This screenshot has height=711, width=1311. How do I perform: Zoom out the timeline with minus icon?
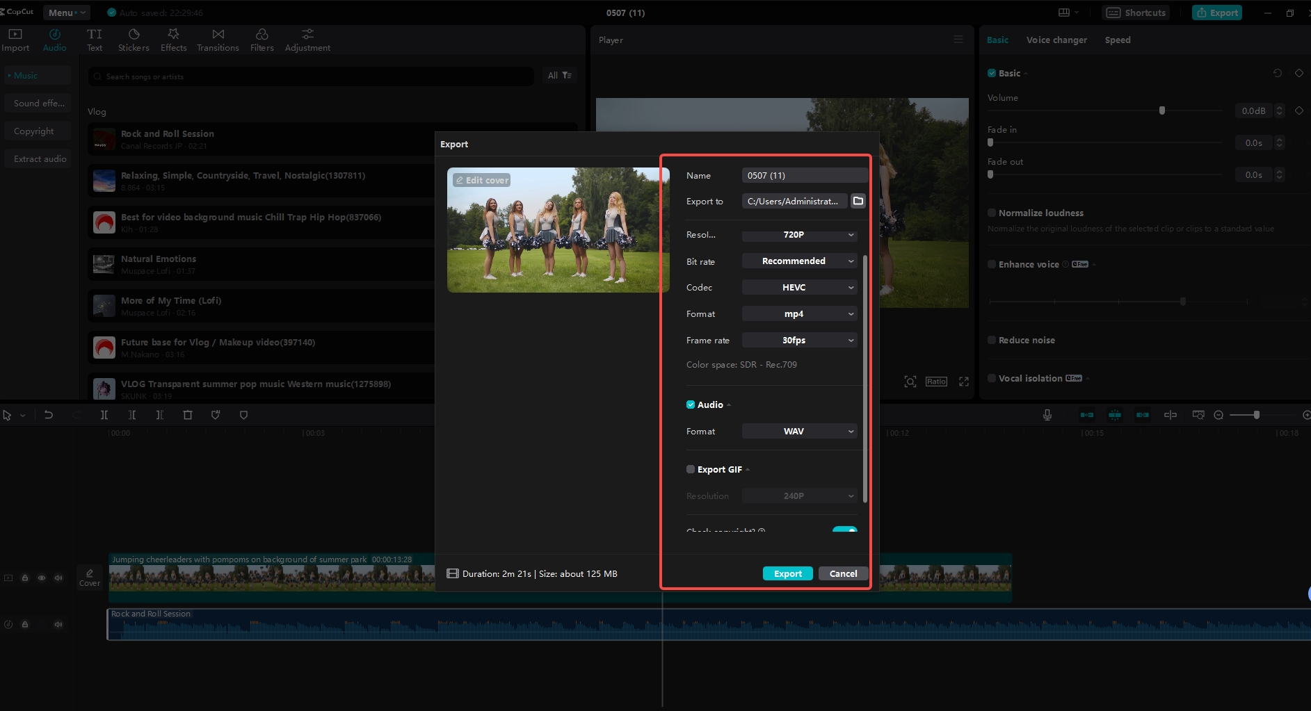1218,415
